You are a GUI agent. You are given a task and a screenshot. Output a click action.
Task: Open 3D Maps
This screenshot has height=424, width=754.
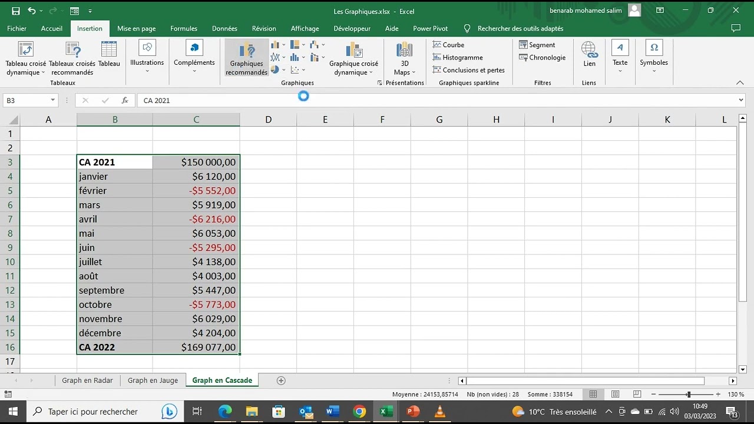405,59
